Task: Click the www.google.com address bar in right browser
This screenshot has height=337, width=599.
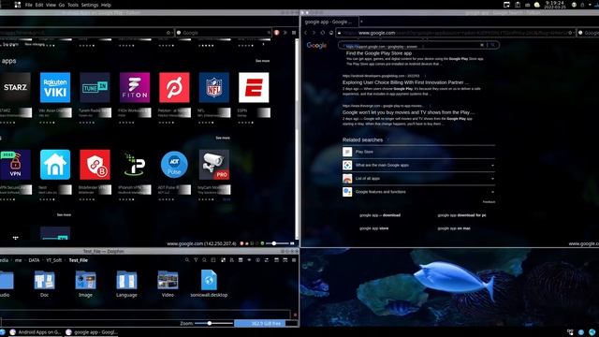Action: click(x=457, y=33)
